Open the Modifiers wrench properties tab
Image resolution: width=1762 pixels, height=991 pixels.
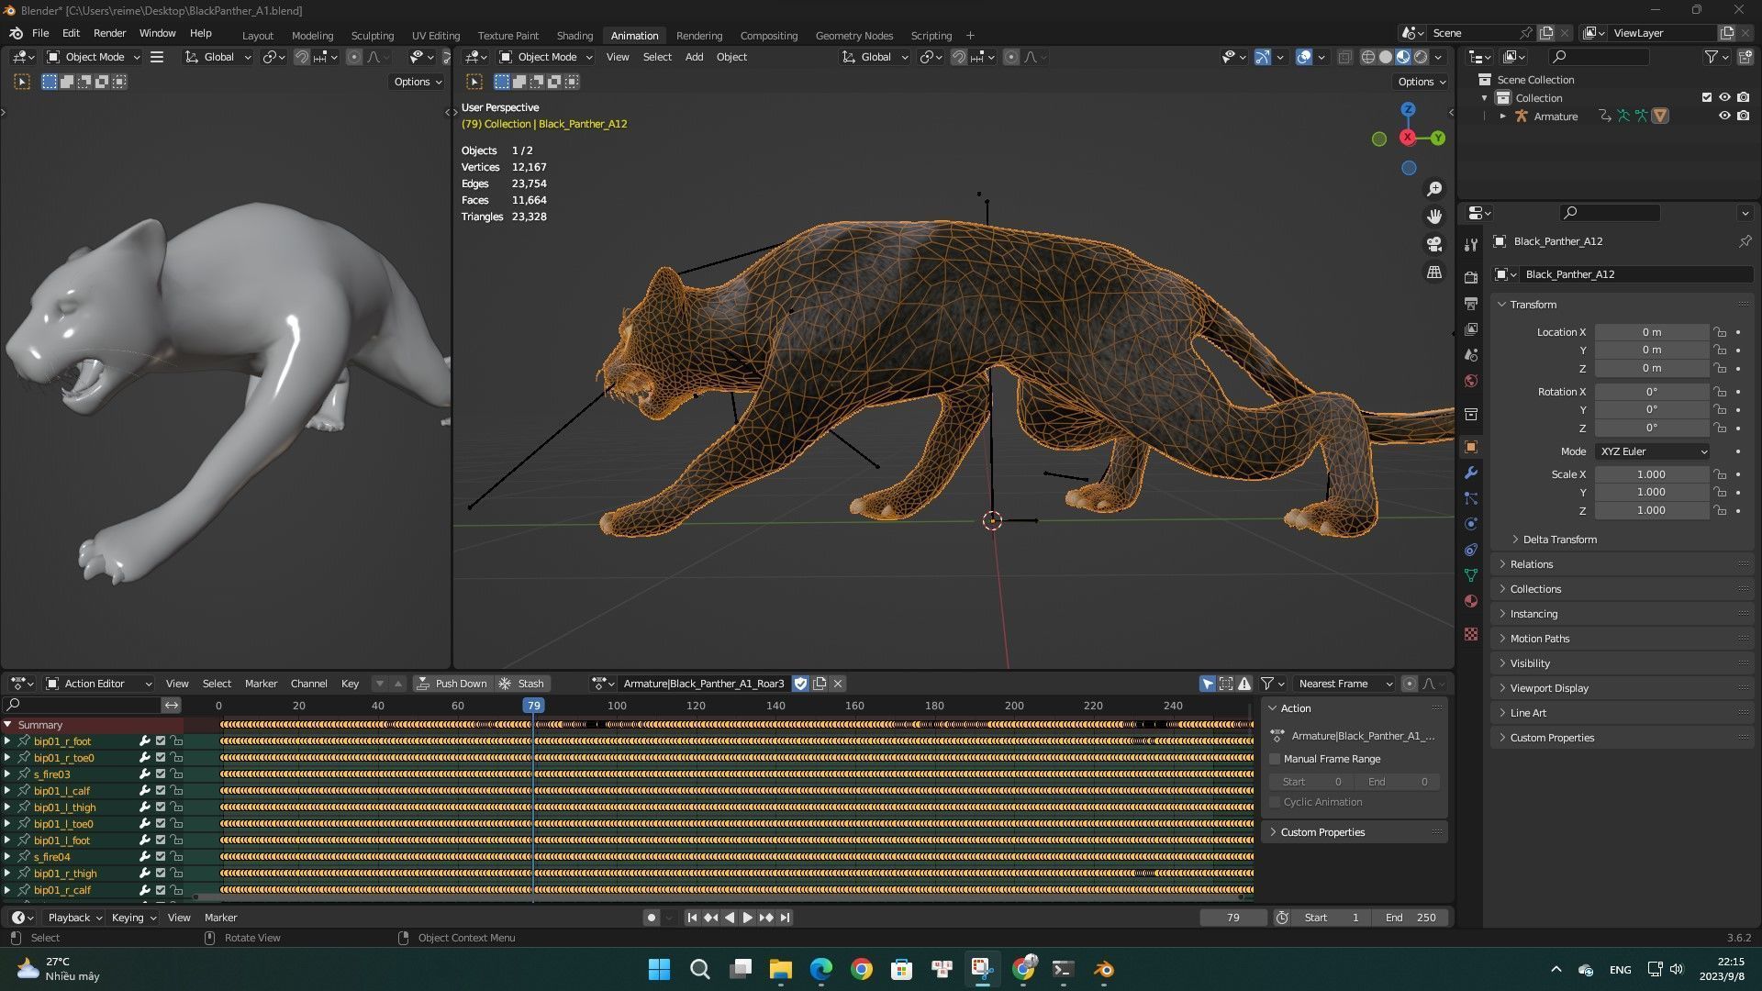(x=1471, y=473)
